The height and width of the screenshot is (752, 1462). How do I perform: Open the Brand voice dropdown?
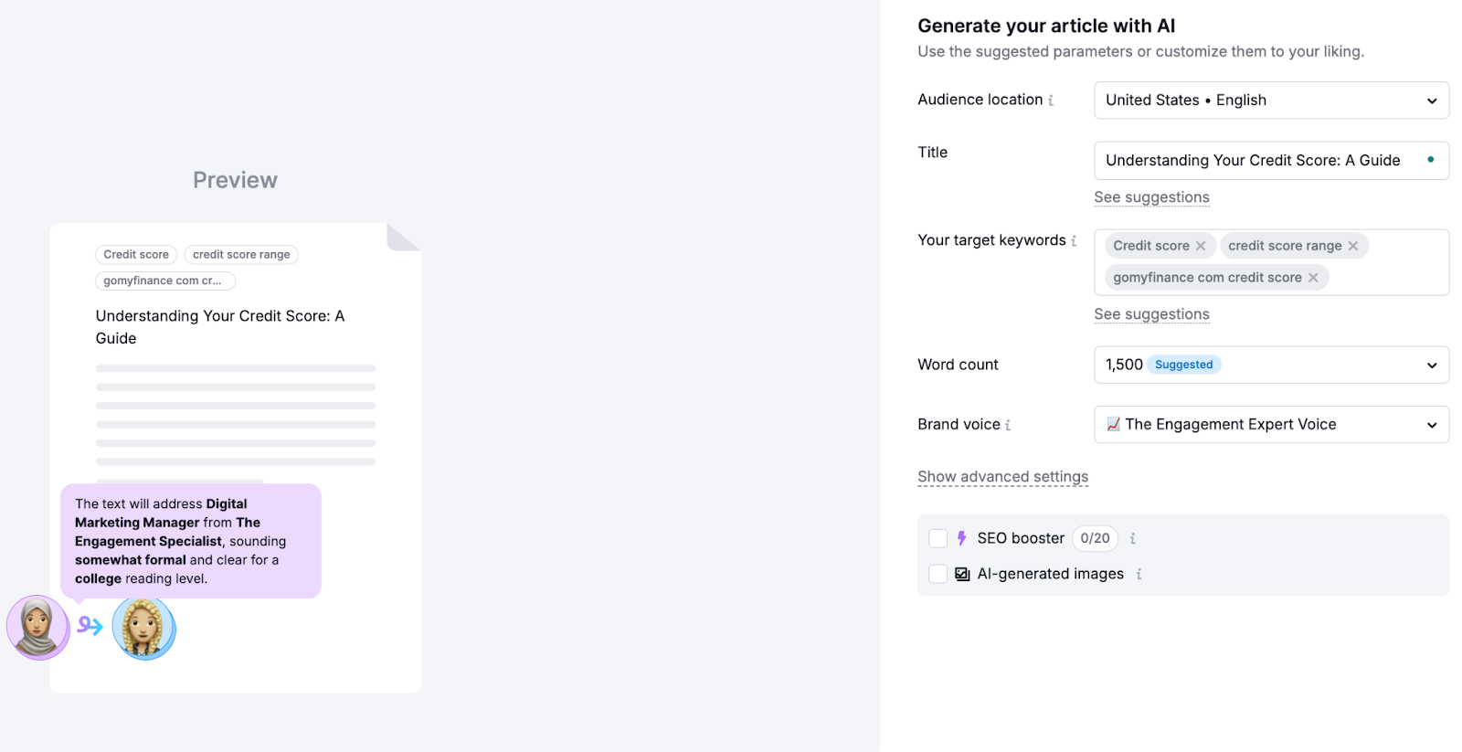click(x=1271, y=425)
